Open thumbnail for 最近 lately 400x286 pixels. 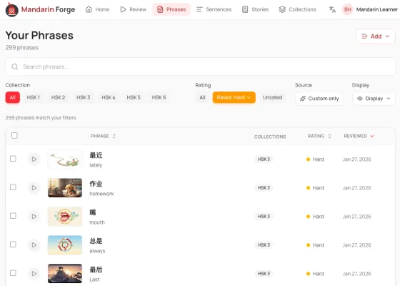pyautogui.click(x=65, y=159)
